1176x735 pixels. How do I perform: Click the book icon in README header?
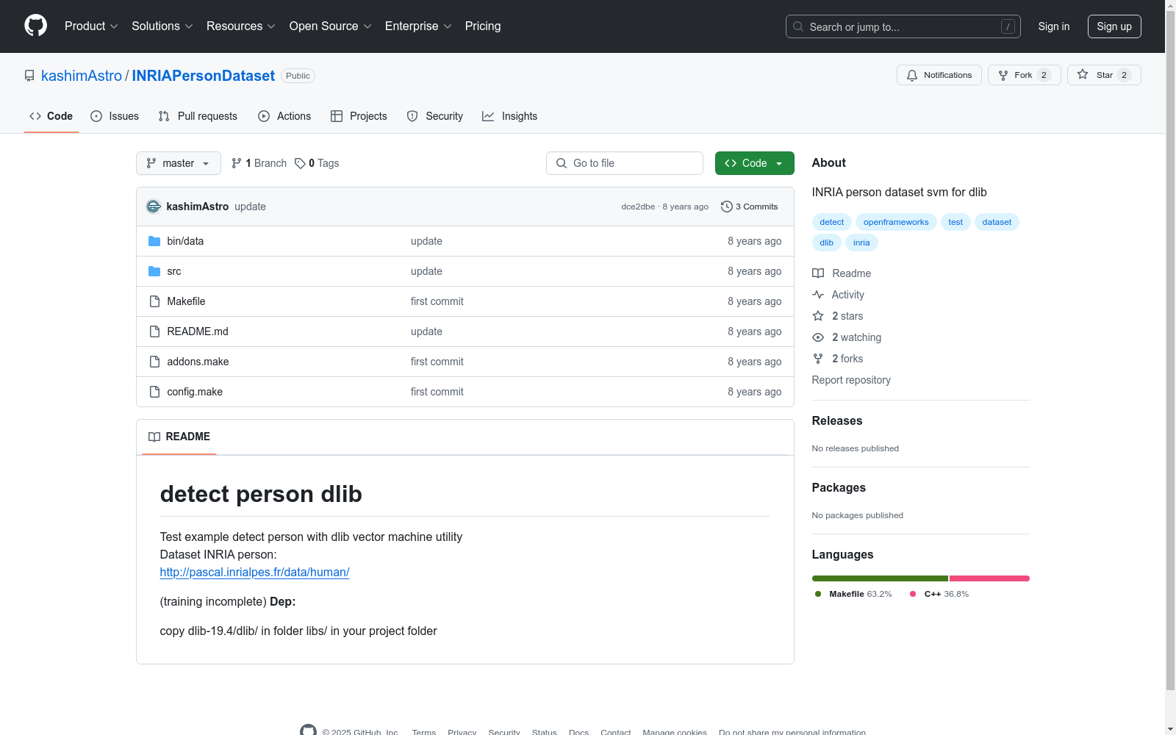click(154, 437)
